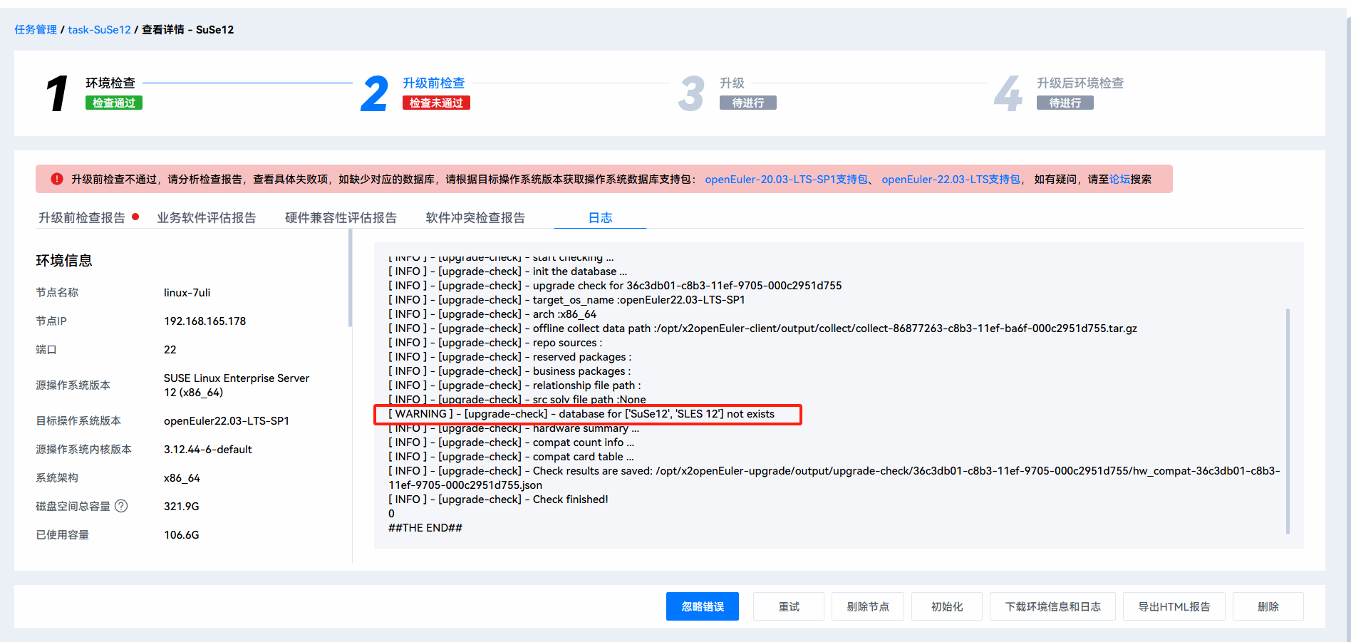Click the step 2 number icon
Screen dimensions: 1351x642
tap(374, 94)
